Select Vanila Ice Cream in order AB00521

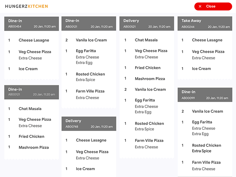tap(150, 89)
